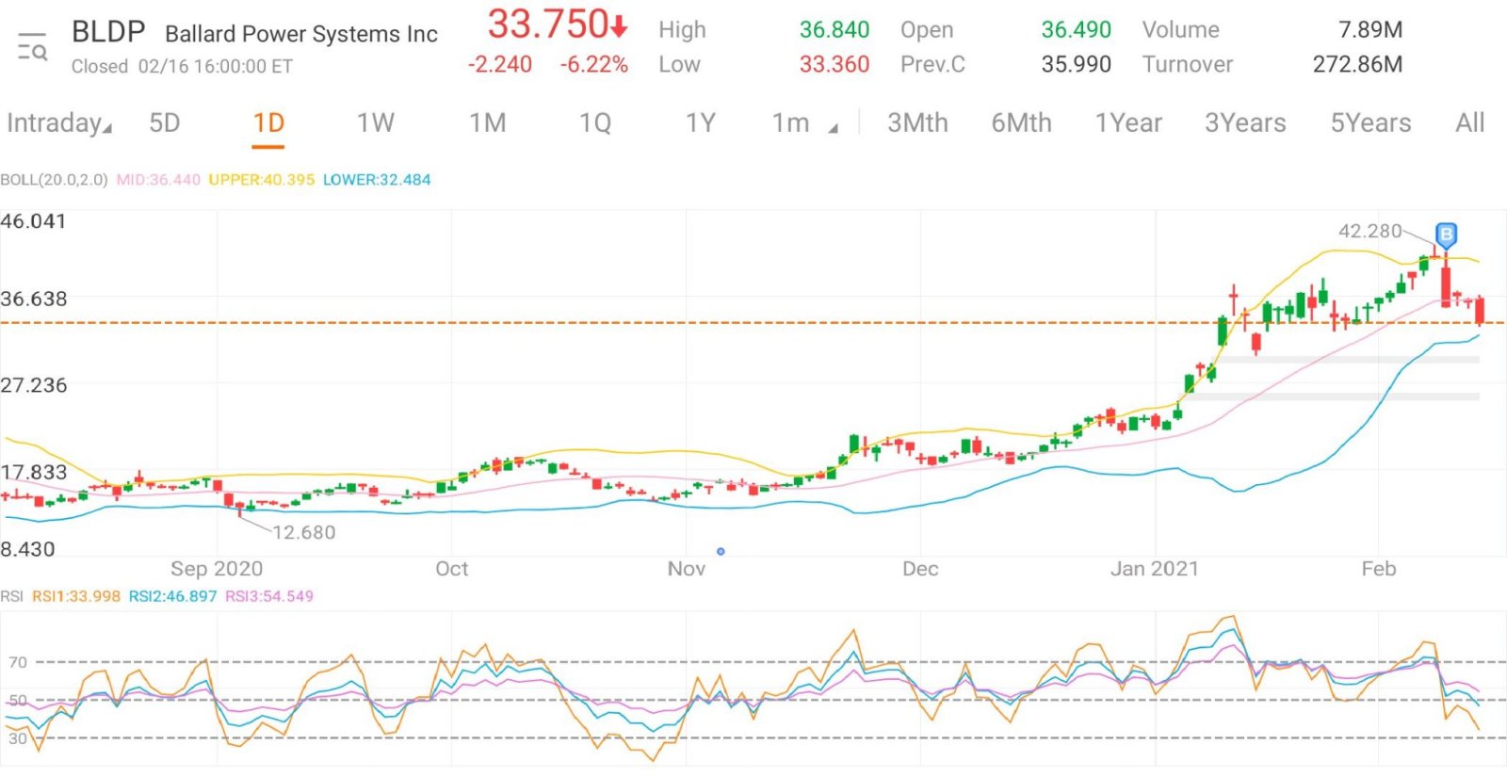Click the Jan 2021 axis label

[1155, 569]
